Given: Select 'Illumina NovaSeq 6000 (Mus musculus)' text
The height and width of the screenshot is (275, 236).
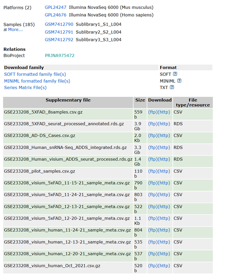Looking at the screenshot, I should [111, 7].
